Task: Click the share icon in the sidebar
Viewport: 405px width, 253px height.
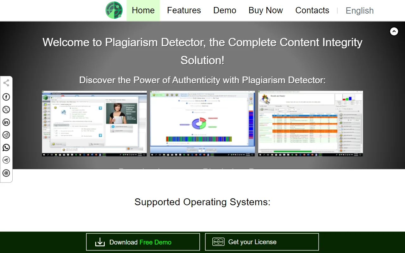Action: [x=6, y=83]
